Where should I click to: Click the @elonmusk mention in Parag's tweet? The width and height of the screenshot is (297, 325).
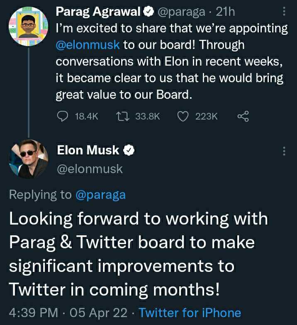tap(88, 44)
